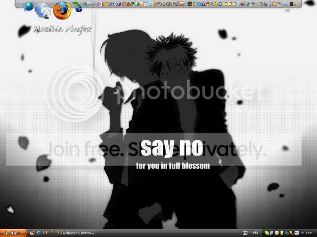317x237 pixels.
Task: Open the red number 1 icon in dock
Action: pyautogui.click(x=102, y=4)
